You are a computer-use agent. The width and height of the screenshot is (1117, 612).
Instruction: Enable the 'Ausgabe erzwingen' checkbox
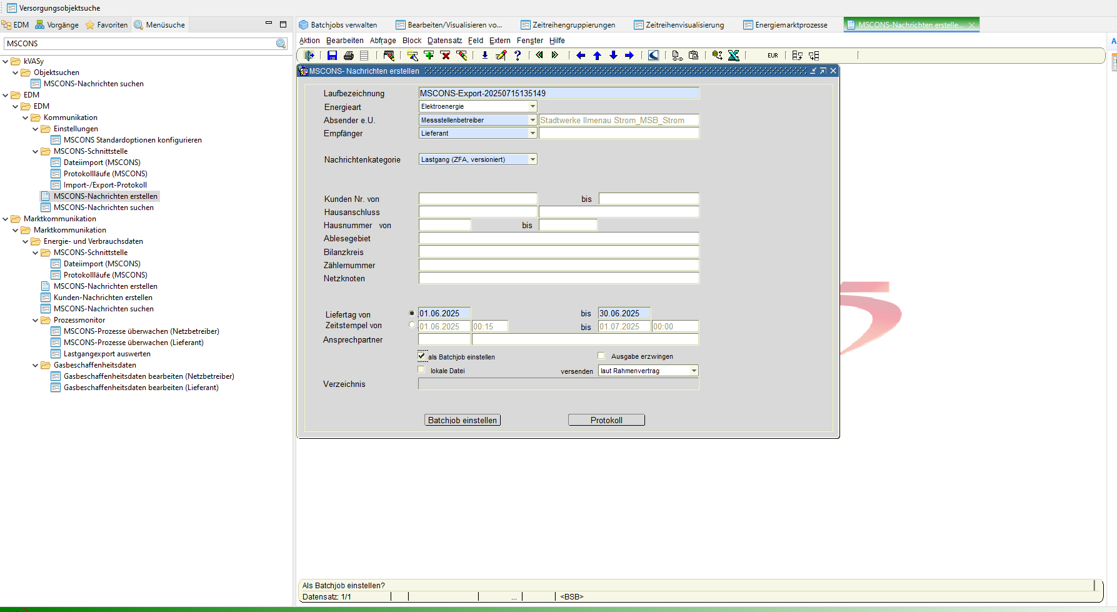click(x=601, y=356)
